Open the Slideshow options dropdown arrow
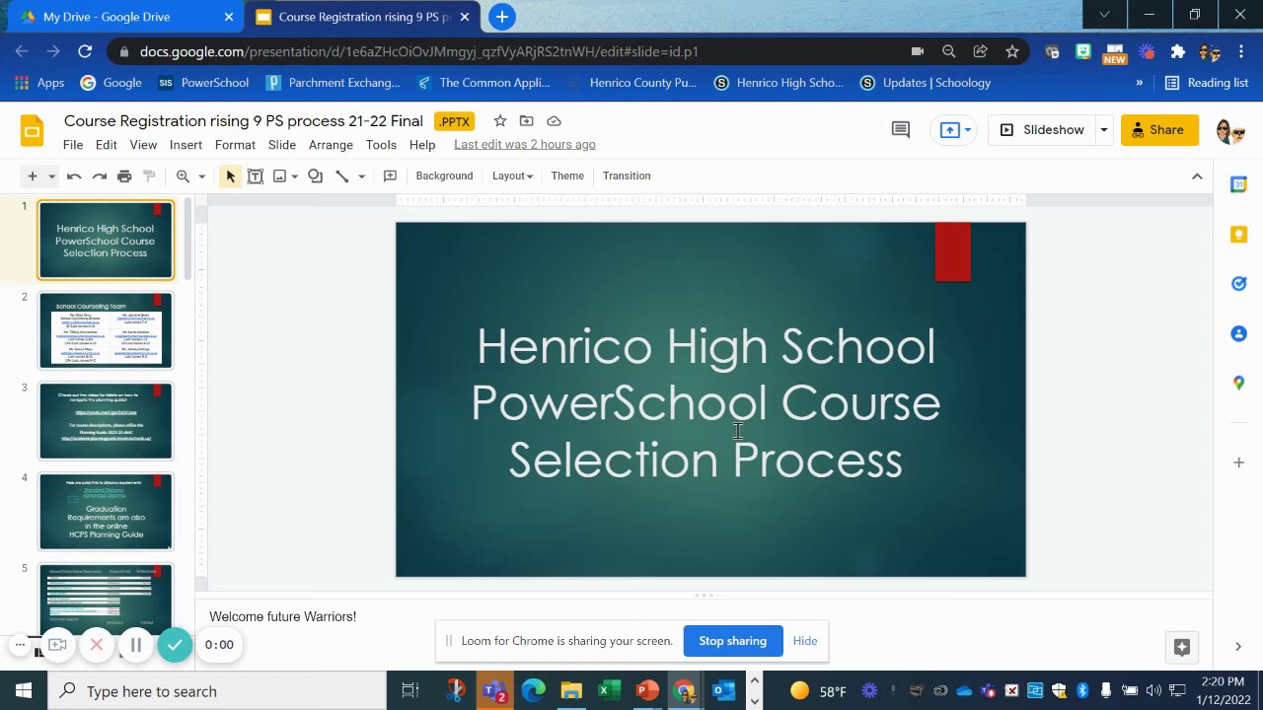 click(x=1103, y=130)
